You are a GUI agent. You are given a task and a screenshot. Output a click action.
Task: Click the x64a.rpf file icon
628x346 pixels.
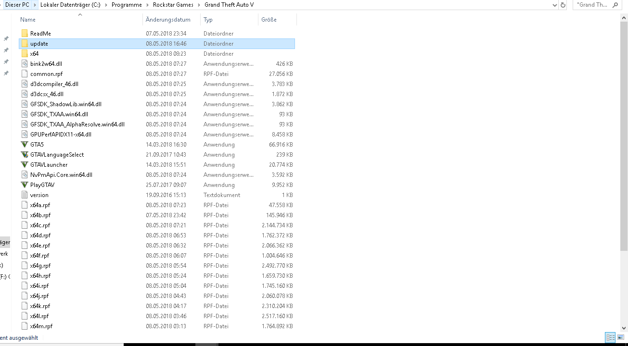(x=25, y=205)
